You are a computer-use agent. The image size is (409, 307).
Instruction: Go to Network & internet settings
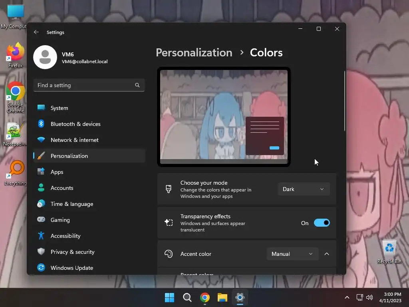(x=89, y=140)
